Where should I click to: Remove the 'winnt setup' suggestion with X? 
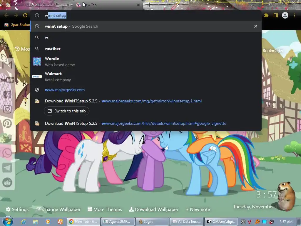pos(256,26)
